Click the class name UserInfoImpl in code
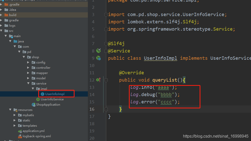This screenshot has width=251, height=141. (160, 58)
